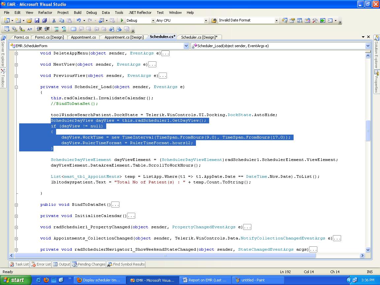The height and width of the screenshot is (285, 380).
Task: Open the EMR.SchedulerForm class dropdown
Action: click(186, 46)
